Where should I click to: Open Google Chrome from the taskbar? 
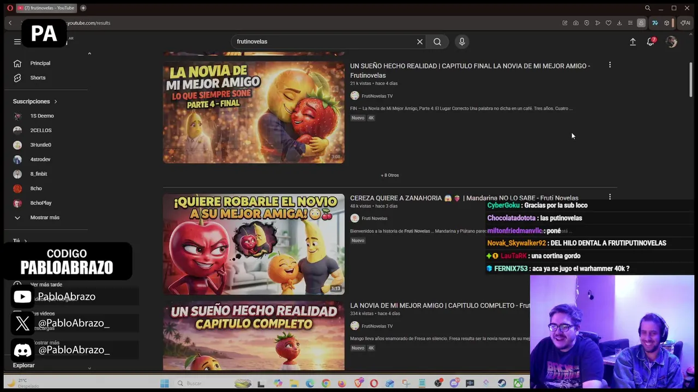326,383
